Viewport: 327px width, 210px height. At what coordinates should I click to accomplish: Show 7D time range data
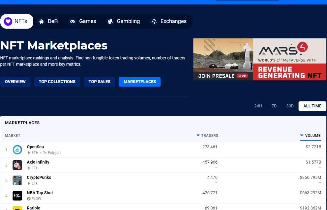(x=274, y=106)
